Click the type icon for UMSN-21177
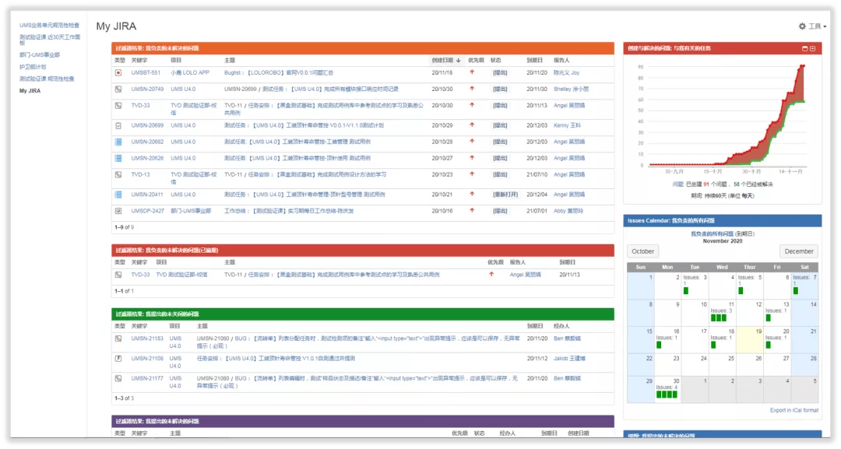 (118, 378)
